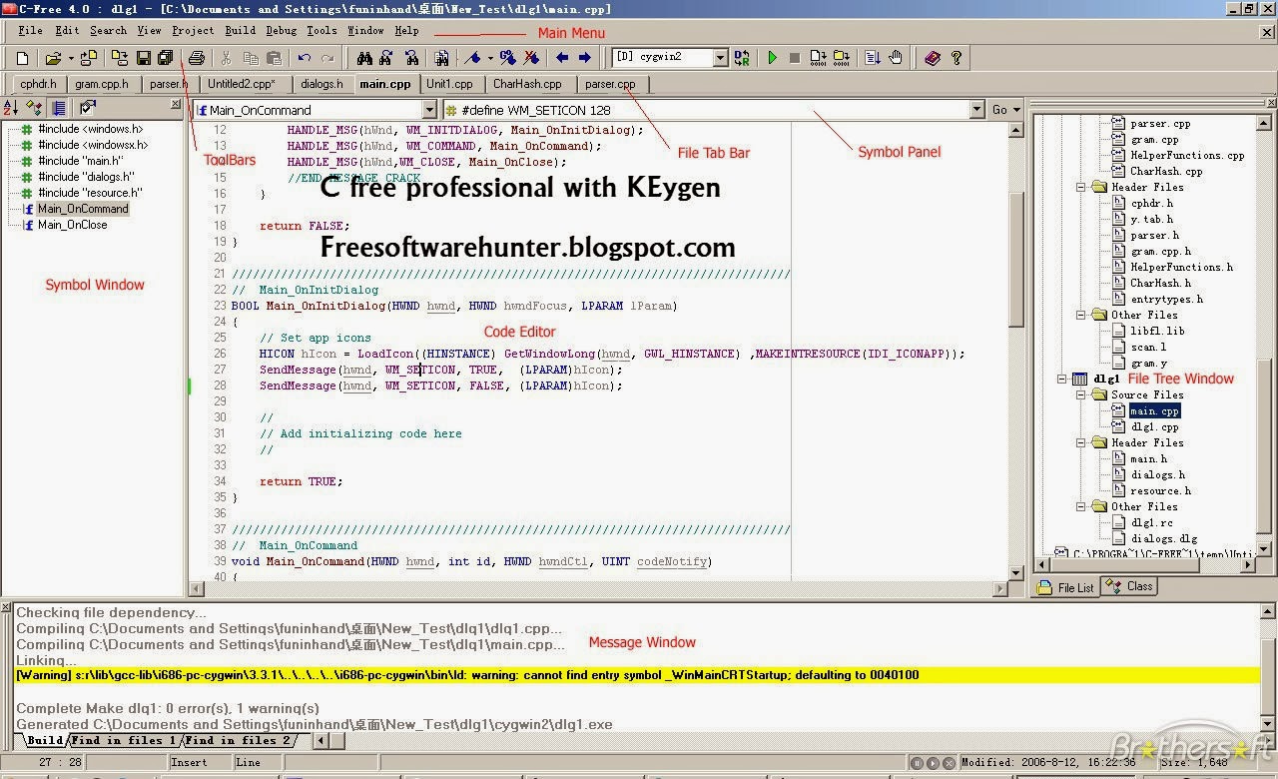Viewport: 1278px width, 779px height.
Task: Switch to the Class tab
Action: 1130,586
